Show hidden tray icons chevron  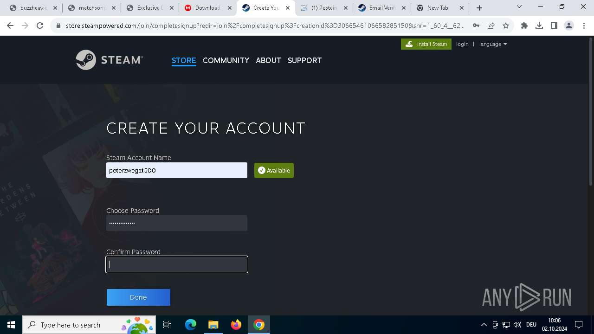coord(484,325)
